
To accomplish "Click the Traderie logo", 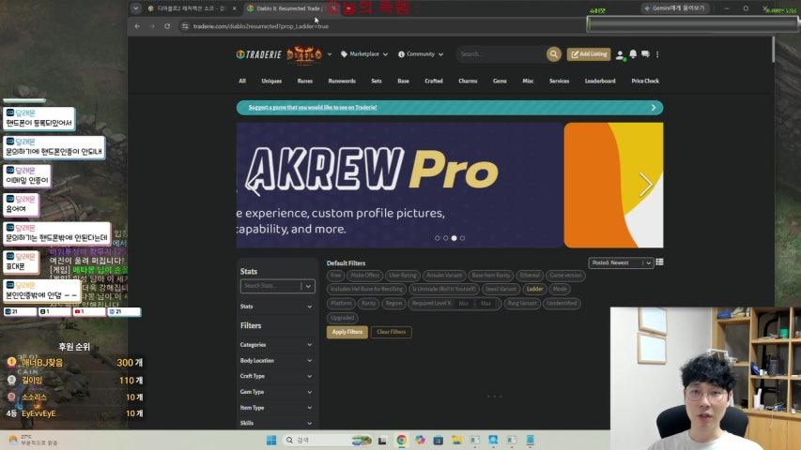I will point(259,54).
